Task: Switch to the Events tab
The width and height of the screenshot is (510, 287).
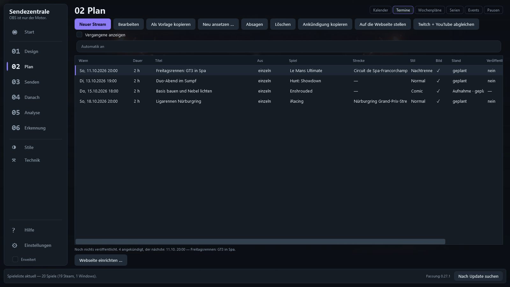Action: pyautogui.click(x=473, y=10)
